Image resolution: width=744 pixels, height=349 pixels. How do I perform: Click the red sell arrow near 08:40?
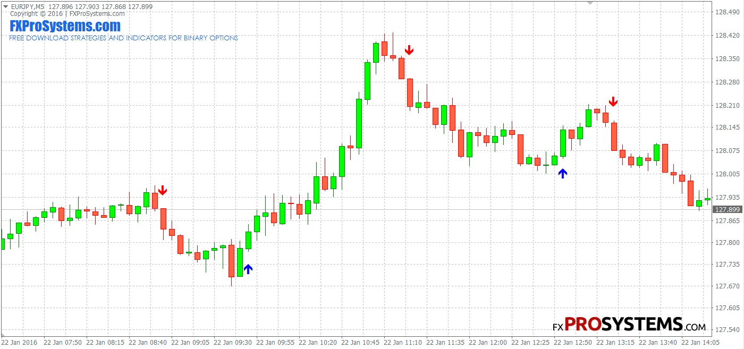163,190
